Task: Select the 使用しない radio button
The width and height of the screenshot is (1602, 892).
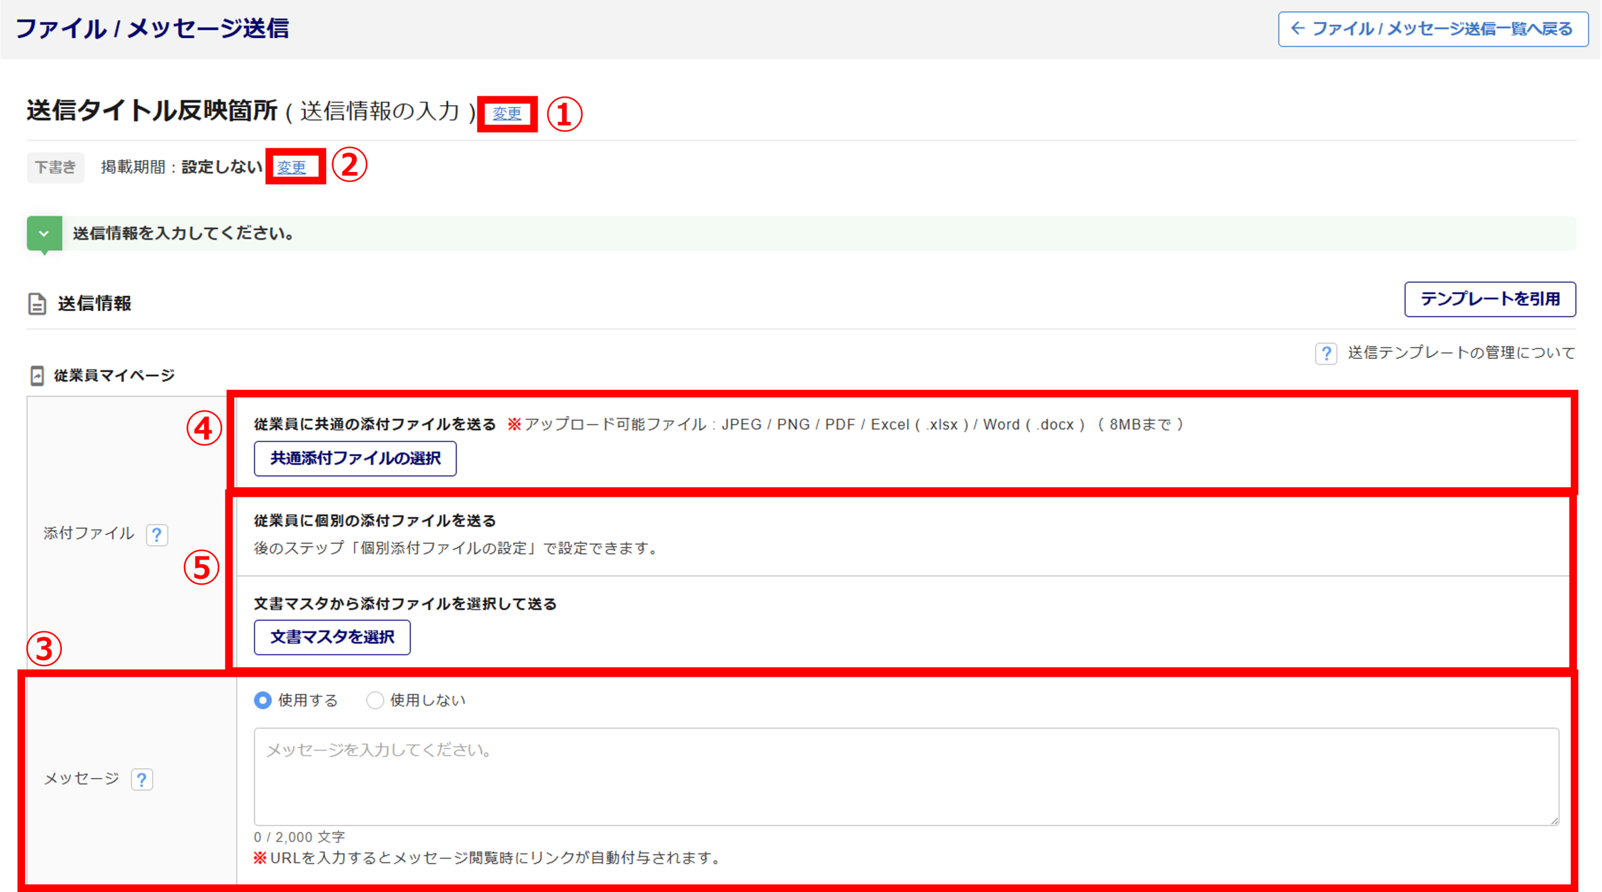Action: (x=375, y=700)
